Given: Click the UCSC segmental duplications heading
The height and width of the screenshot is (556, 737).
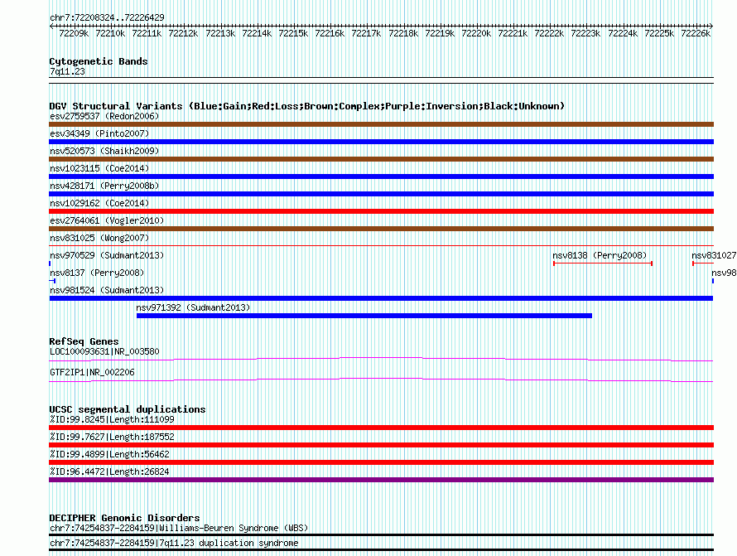Looking at the screenshot, I should pyautogui.click(x=128, y=409).
